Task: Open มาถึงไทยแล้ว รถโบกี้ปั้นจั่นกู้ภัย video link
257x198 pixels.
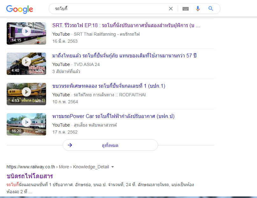Action: click(124, 56)
